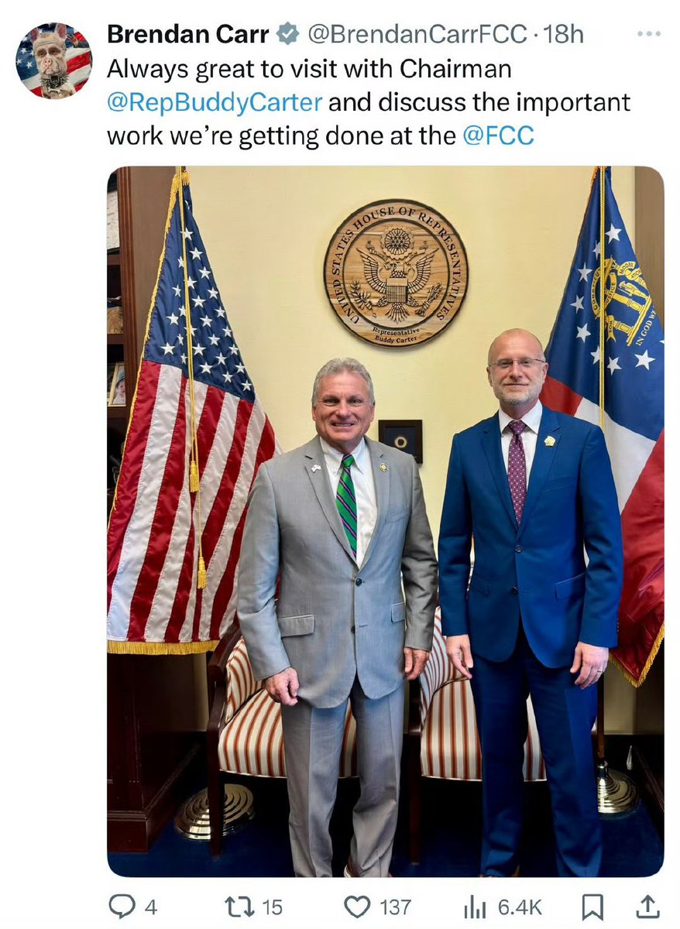Click the blue verified checkmark badge
The image size is (680, 929).
point(288,34)
